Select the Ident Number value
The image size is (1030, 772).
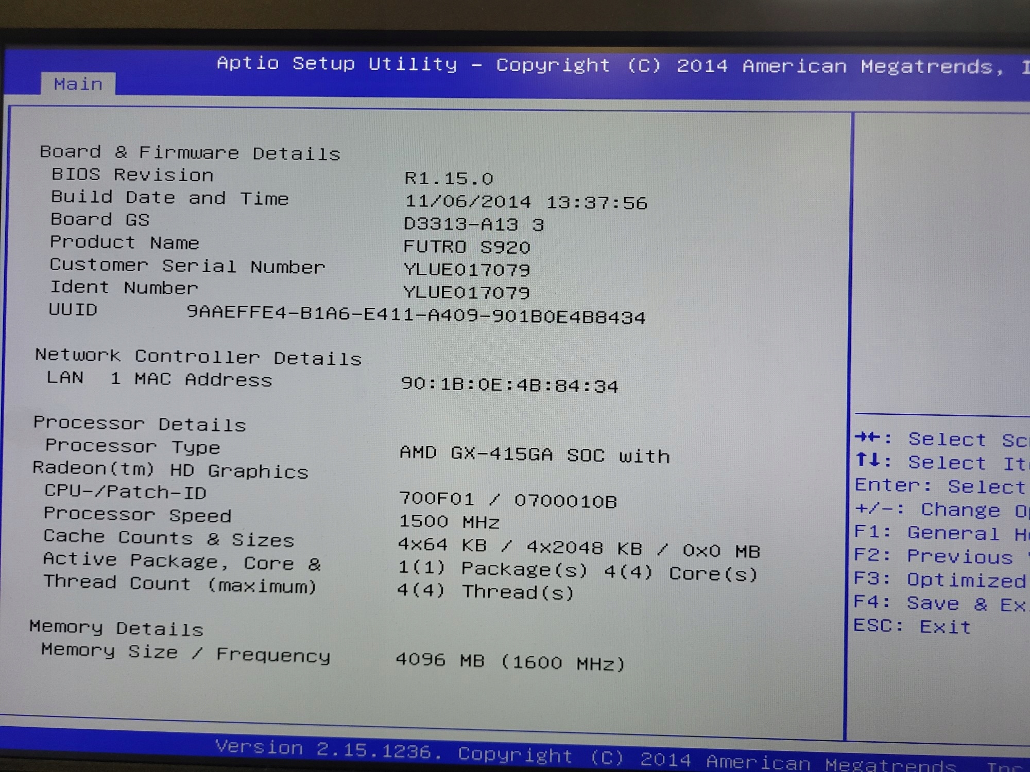(x=467, y=292)
